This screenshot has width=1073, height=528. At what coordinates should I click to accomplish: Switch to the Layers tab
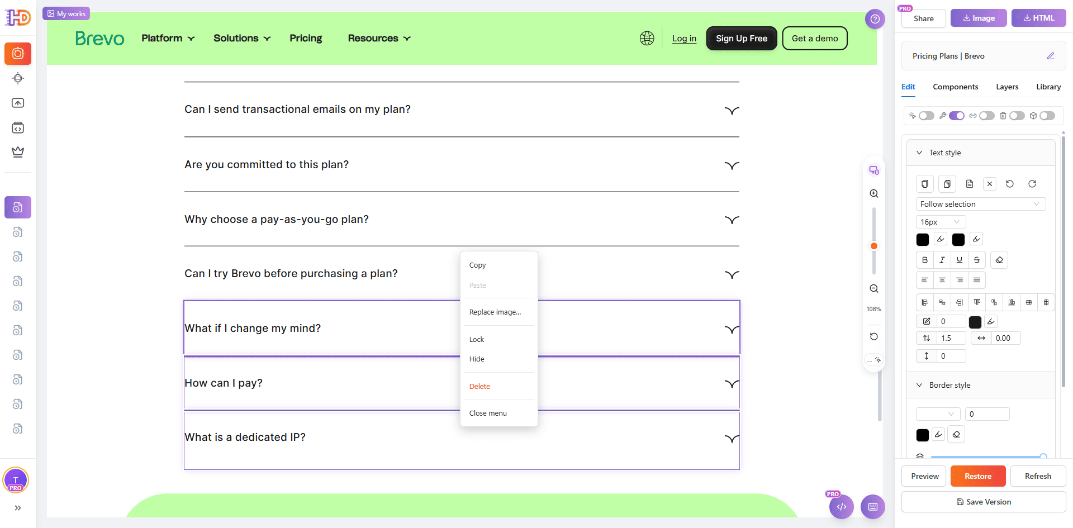pyautogui.click(x=1007, y=87)
